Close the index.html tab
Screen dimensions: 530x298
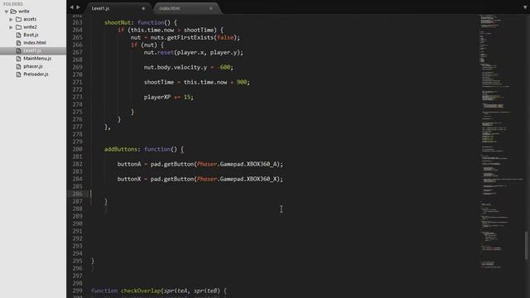coord(210,8)
